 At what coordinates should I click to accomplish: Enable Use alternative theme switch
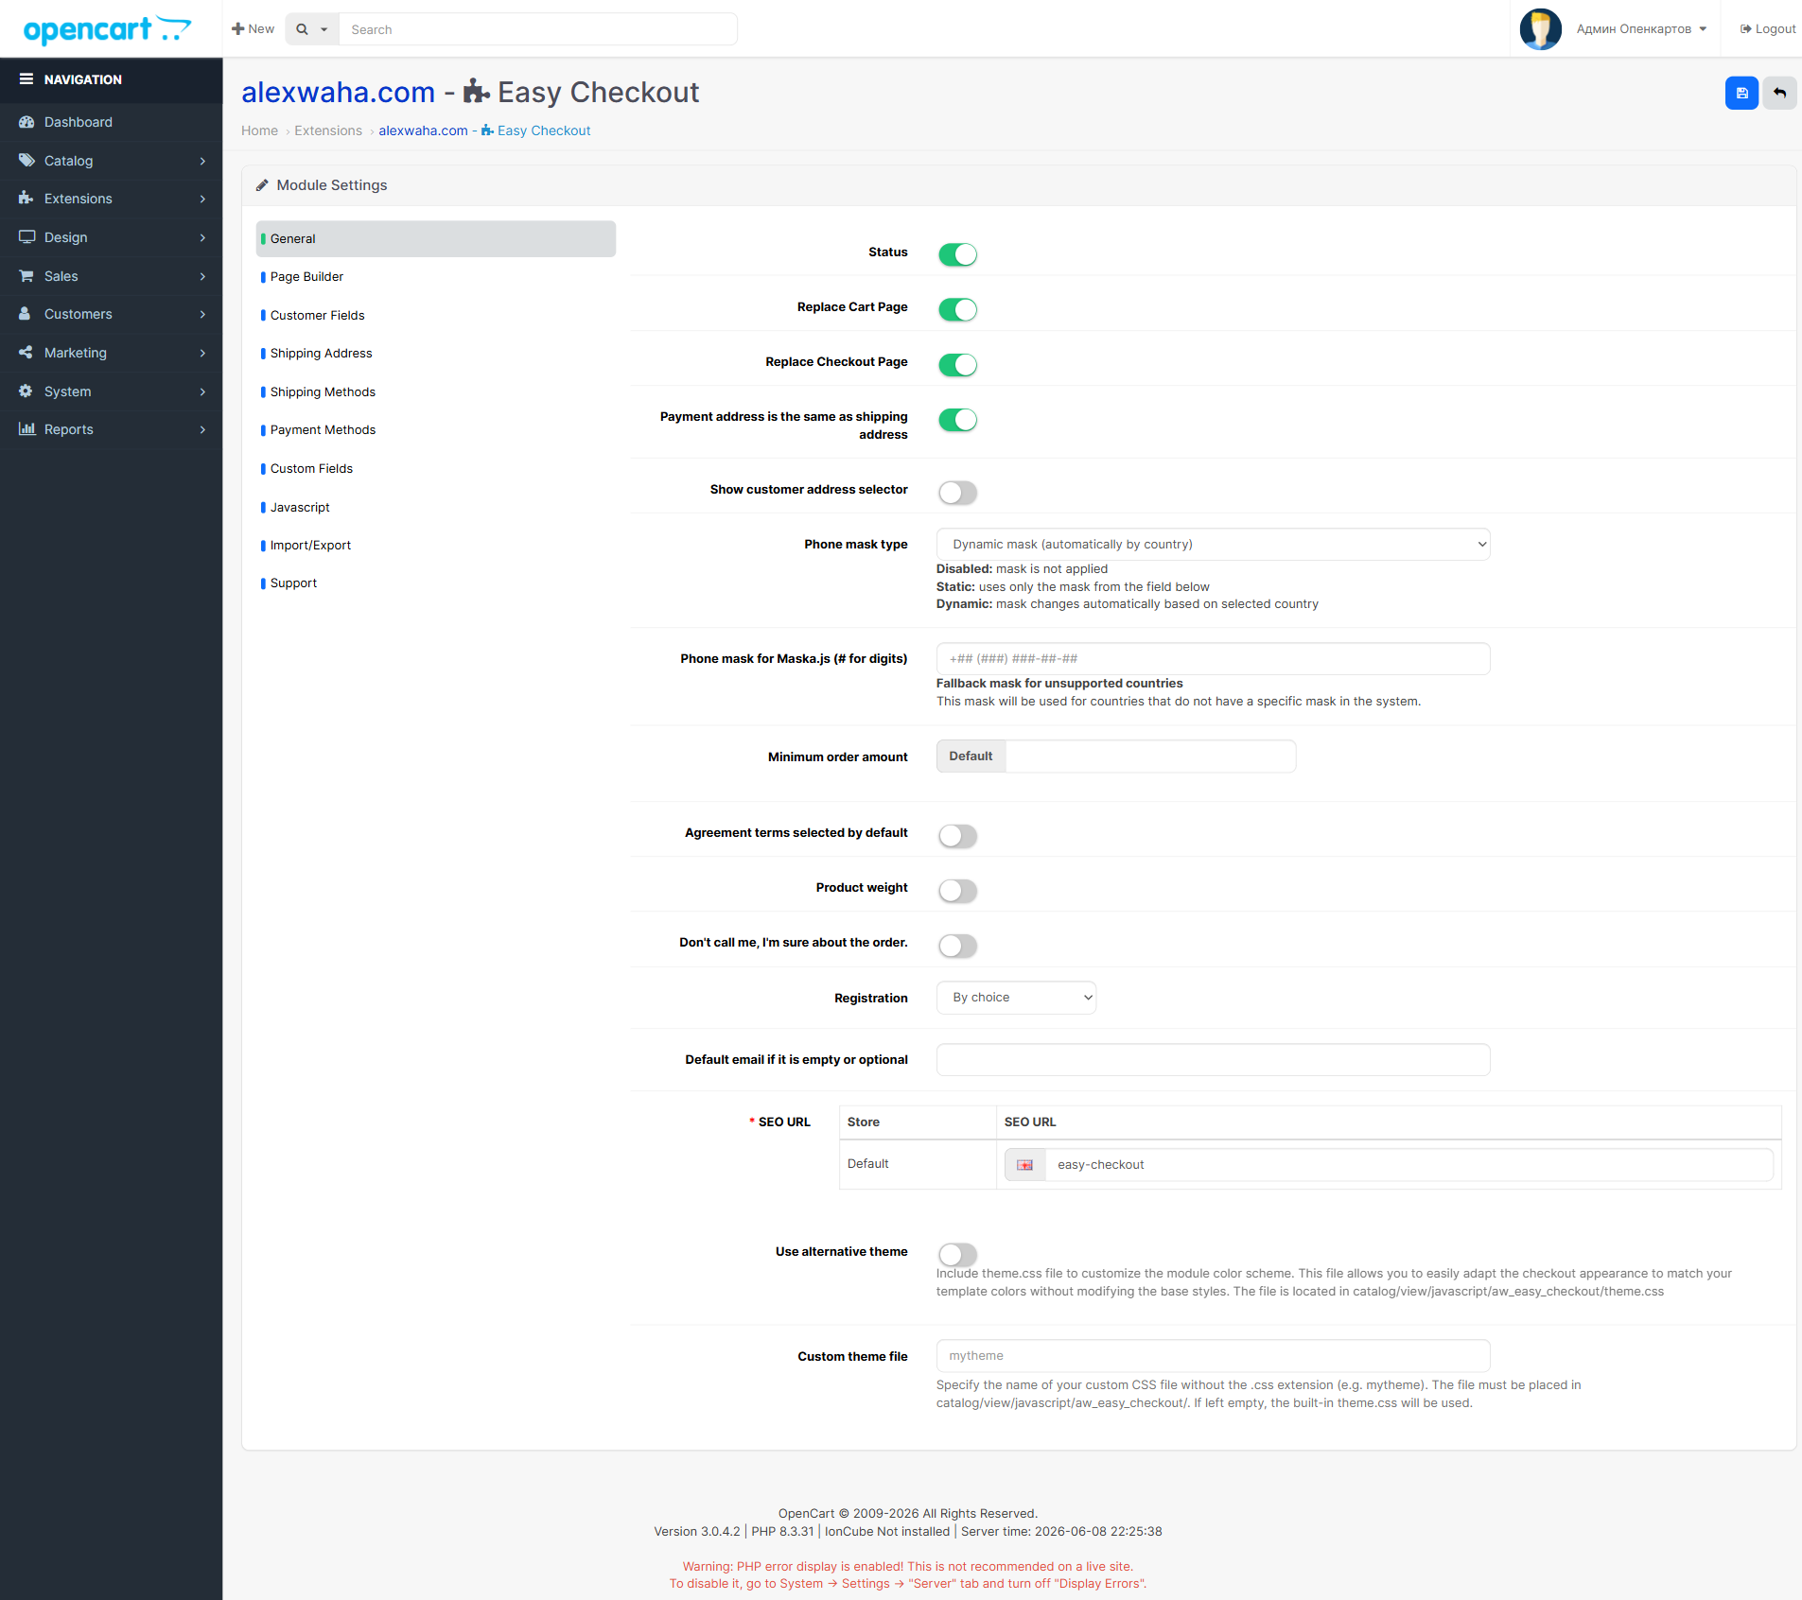(957, 1254)
